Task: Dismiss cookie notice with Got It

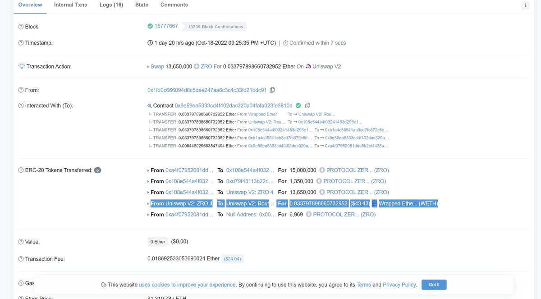Action: click(434, 285)
